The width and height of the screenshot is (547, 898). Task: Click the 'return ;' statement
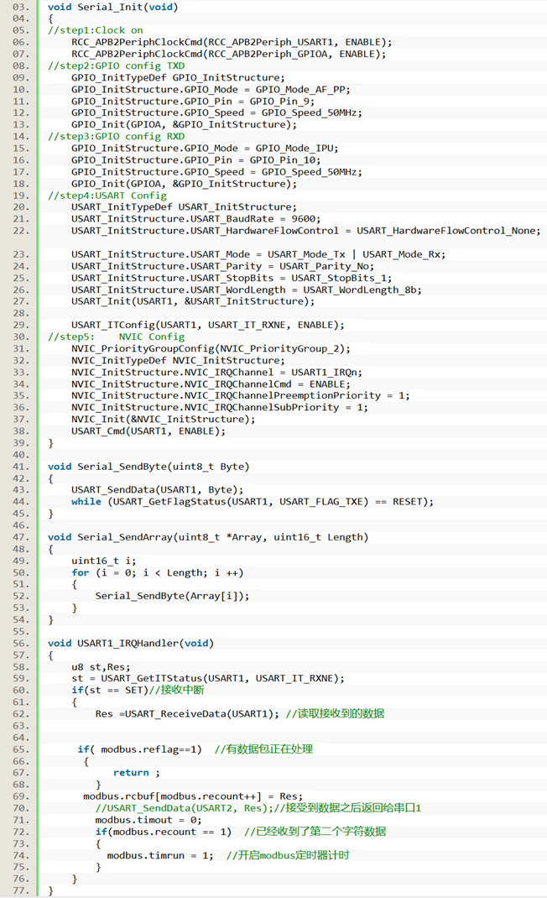click(136, 773)
